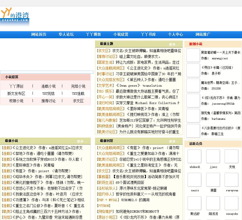This screenshot has width=242, height=220.
Task: Open the 流行时尚 topic tag
Action: pyautogui.click(x=105, y=103)
